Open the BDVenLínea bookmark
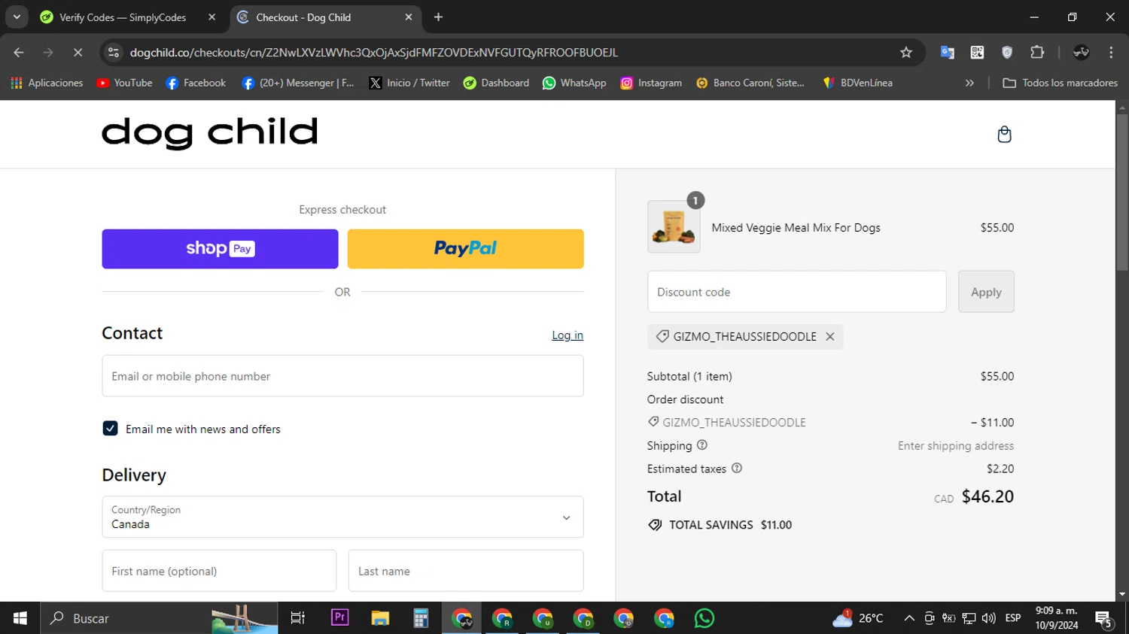Viewport: 1129px width, 634px height. pyautogui.click(x=857, y=83)
